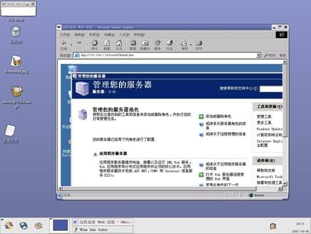The width and height of the screenshot is (311, 234).
Task: Open the 编辑(E) menu
Action: pos(79,34)
